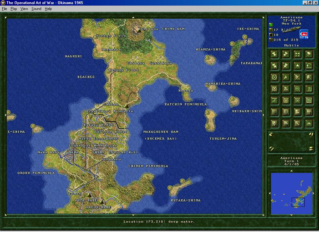
Task: Click the map's top edge scroll arrow
Action: pos(133,17)
